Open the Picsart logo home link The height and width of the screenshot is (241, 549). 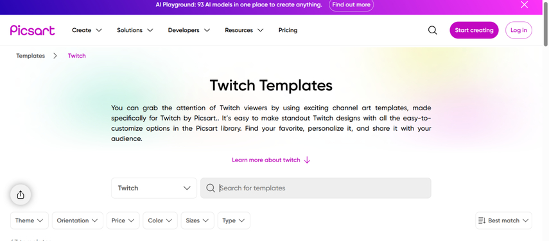click(32, 30)
